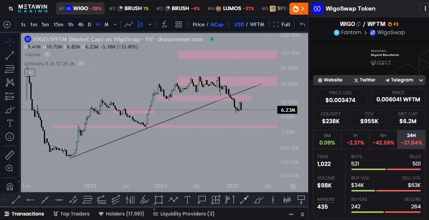Image resolution: width=429 pixels, height=220 pixels.
Task: Select the path polyline arrow tool
Action: point(173,200)
